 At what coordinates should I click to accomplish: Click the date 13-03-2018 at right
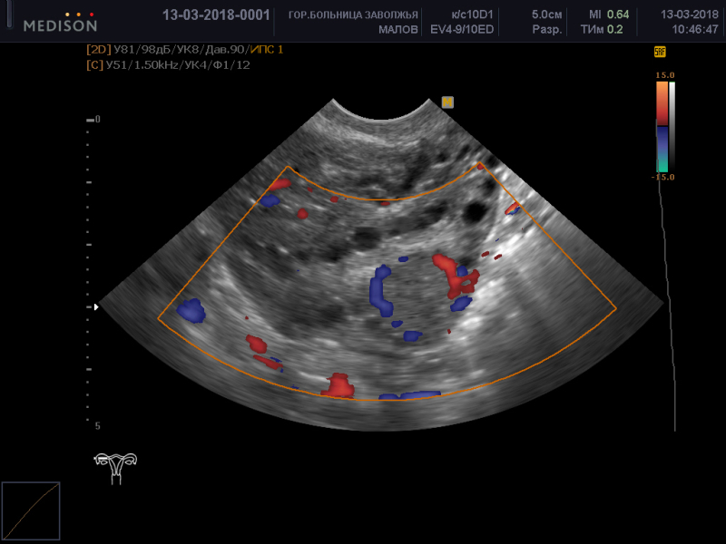690,15
